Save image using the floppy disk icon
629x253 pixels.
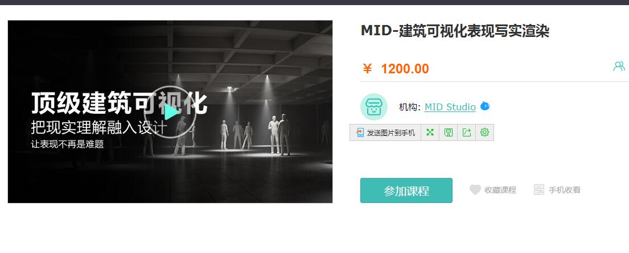[x=448, y=132]
